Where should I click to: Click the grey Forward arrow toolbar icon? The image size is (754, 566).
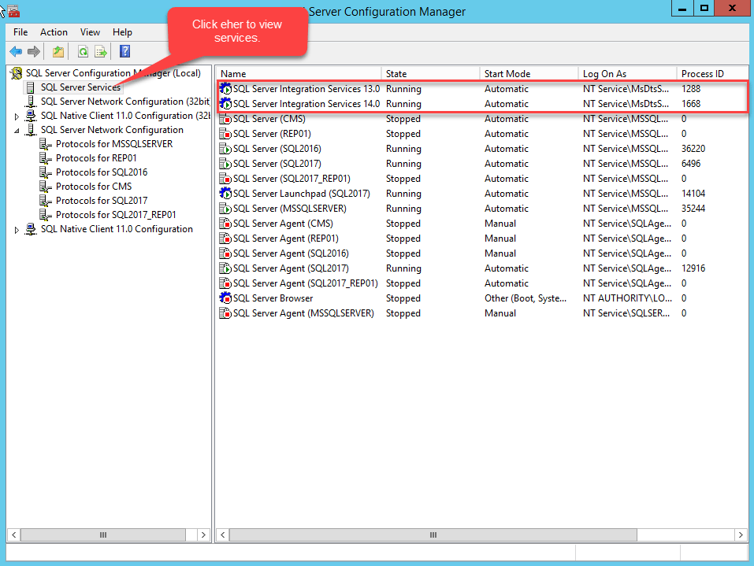tap(34, 51)
